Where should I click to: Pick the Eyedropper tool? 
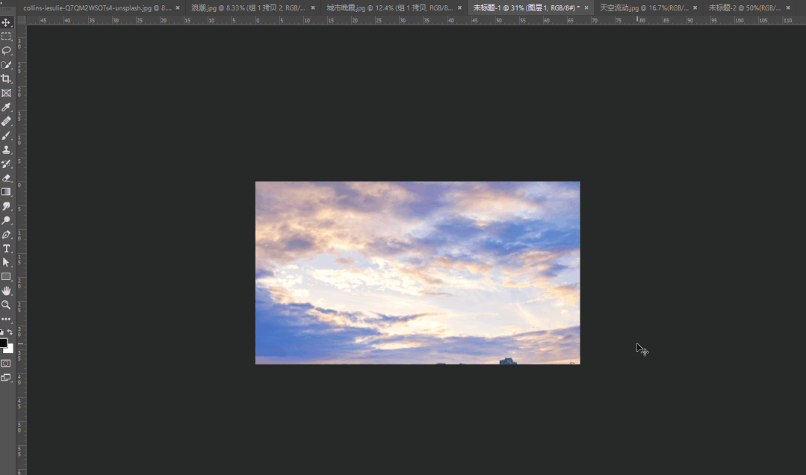[6, 107]
